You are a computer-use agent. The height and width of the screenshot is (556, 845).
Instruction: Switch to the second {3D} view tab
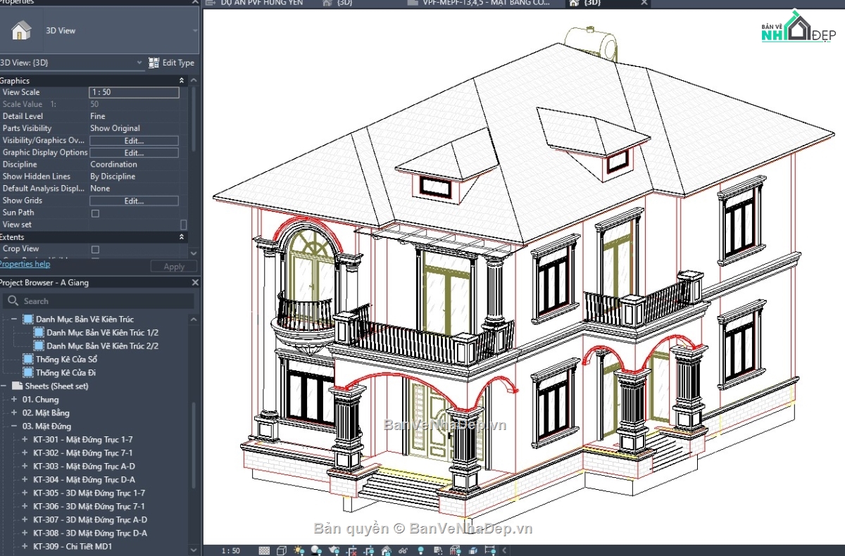pos(345,4)
